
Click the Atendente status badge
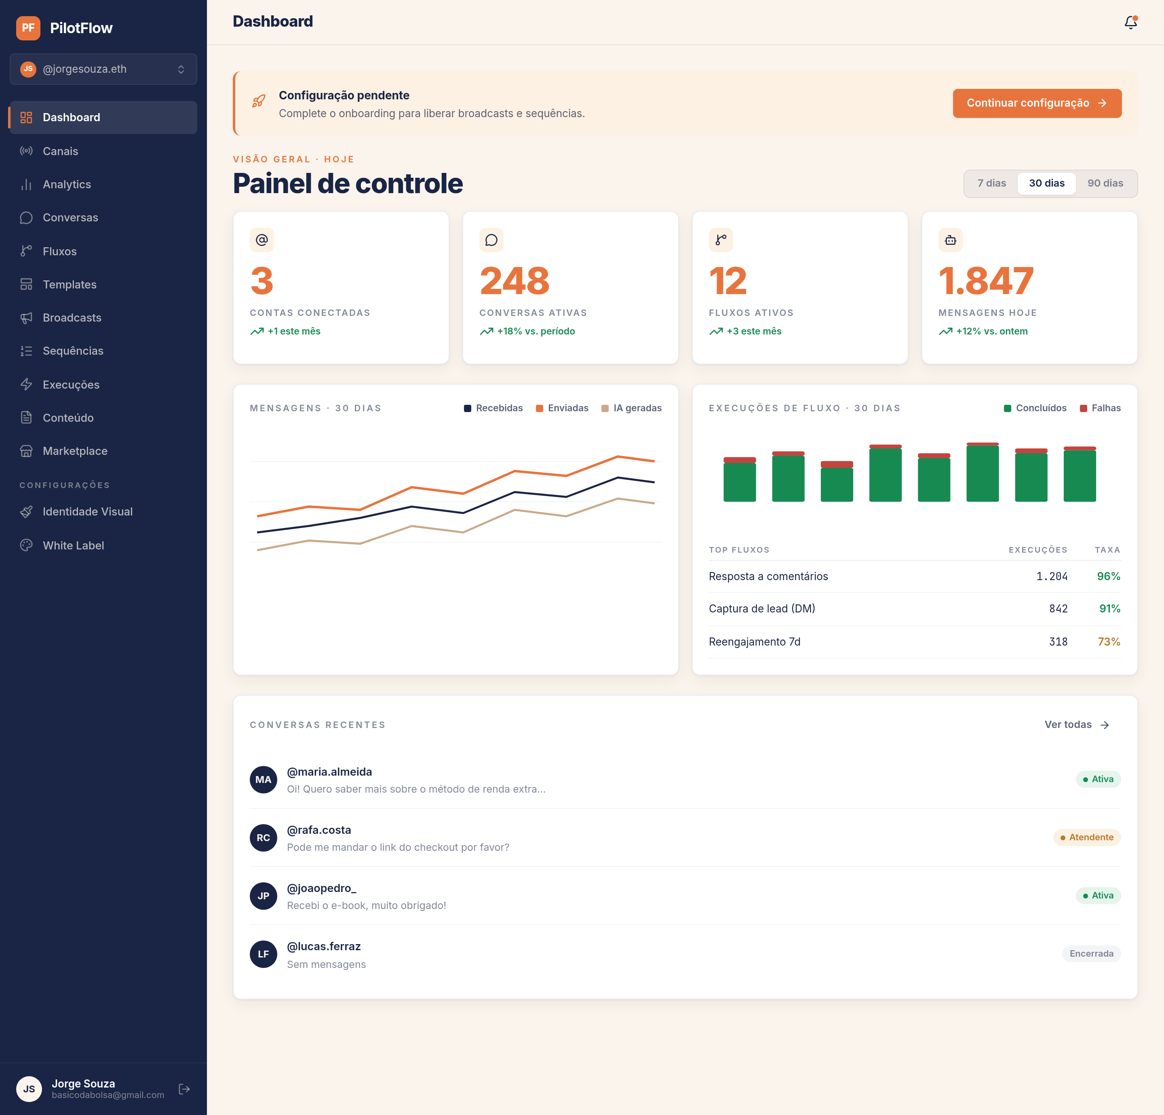(1087, 838)
